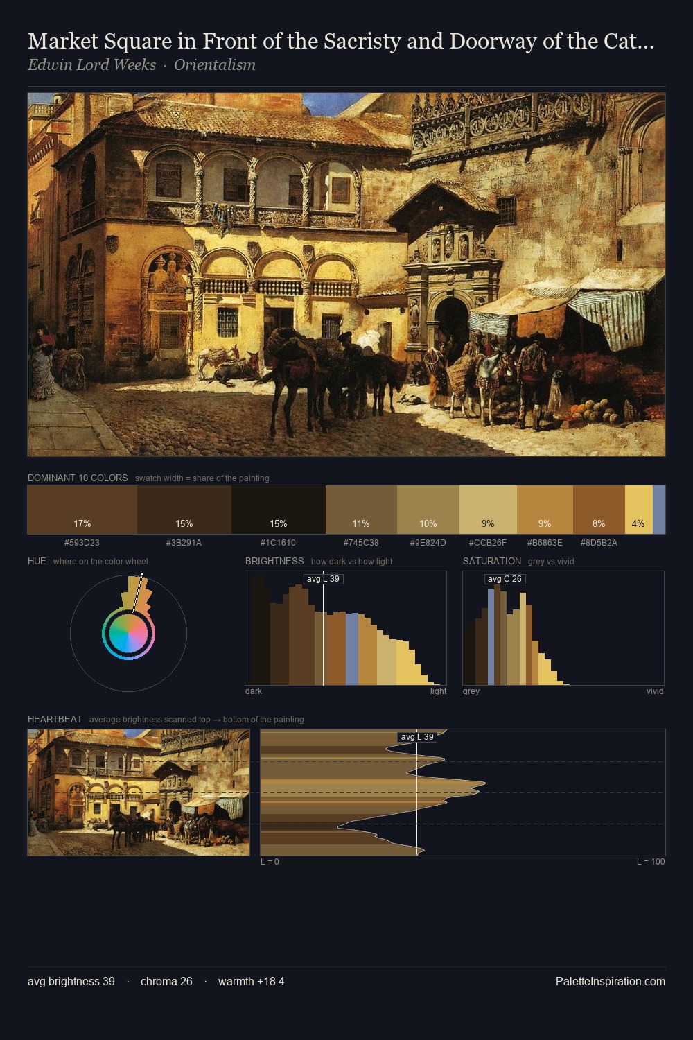This screenshot has width=693, height=1040.
Task: Click the HEARTBEAT section heading
Action: 55,720
